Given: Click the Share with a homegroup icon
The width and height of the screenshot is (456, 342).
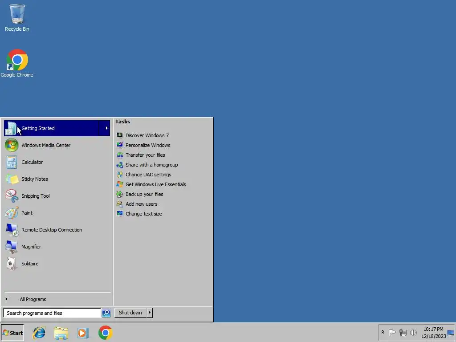Looking at the screenshot, I should [x=119, y=165].
